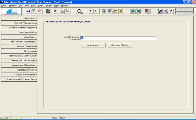Click the yellow document toolbar icon
Image resolution: width=196 pixels, height=120 pixels.
coord(121,11)
